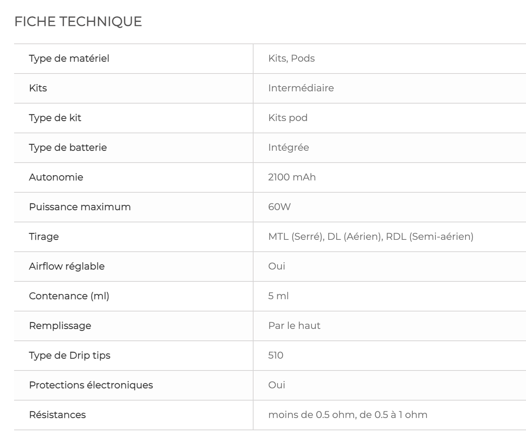The width and height of the screenshot is (526, 431).
Task: Click the 'Remplissage' row label
Action: coord(60,326)
